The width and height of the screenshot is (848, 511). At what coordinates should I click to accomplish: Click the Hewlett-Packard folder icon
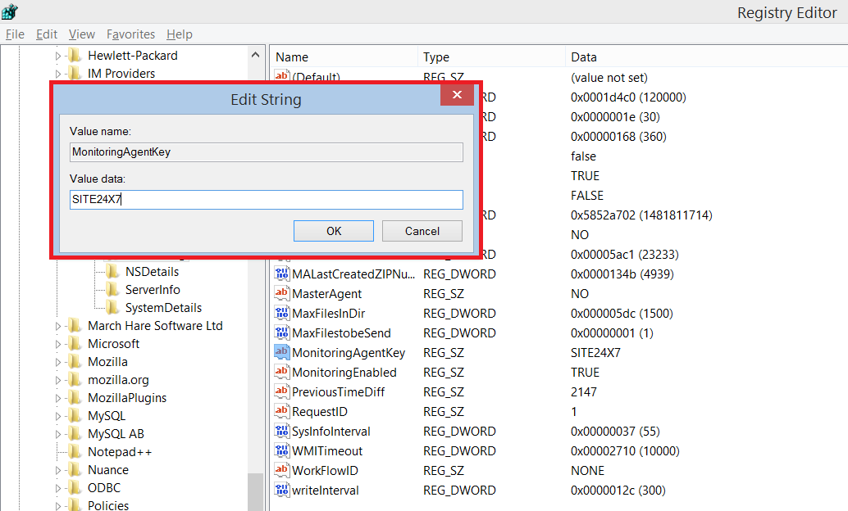point(75,55)
